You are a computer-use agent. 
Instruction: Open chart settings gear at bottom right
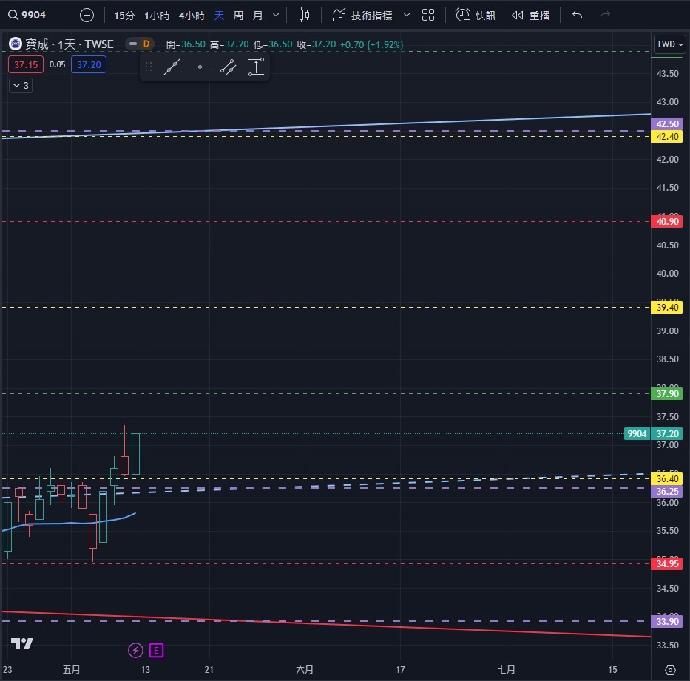(x=670, y=670)
